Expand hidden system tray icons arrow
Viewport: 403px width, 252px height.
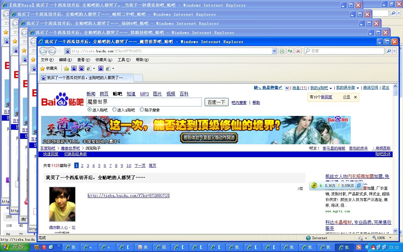367,247
